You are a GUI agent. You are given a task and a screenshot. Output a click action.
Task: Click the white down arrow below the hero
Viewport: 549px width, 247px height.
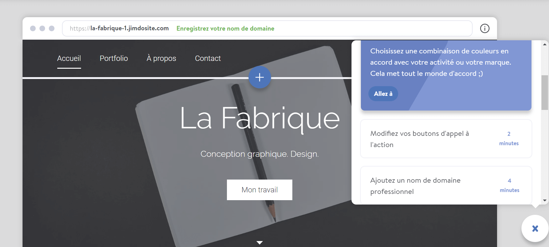coord(259,243)
